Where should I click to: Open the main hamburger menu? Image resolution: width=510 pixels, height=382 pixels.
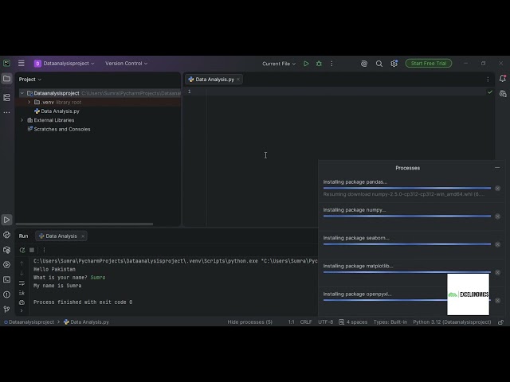point(22,64)
